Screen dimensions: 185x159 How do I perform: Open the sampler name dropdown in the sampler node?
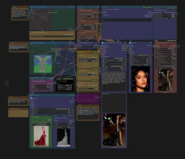coord(114,66)
